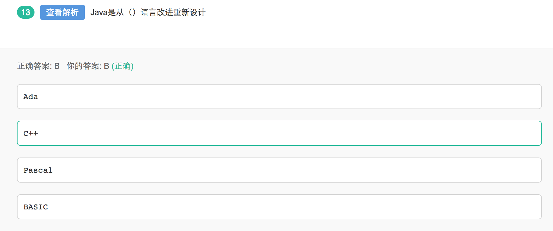Click the letter B after 你的答案
This screenshot has width=553, height=231.
[107, 66]
